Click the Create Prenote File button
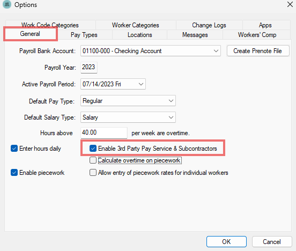The width and height of the screenshot is (296, 251). click(258, 51)
